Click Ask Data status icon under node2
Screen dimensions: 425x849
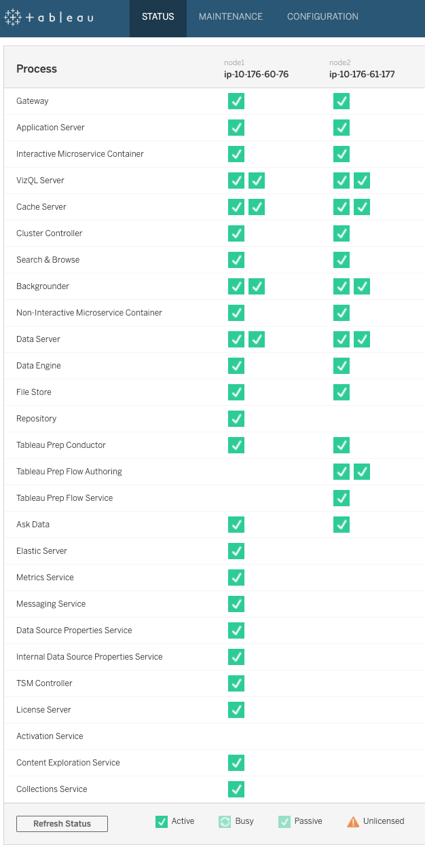[341, 525]
